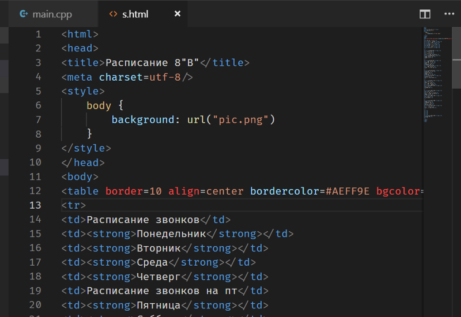The width and height of the screenshot is (461, 317).
Task: Click the minimap code overview
Action: (437, 75)
